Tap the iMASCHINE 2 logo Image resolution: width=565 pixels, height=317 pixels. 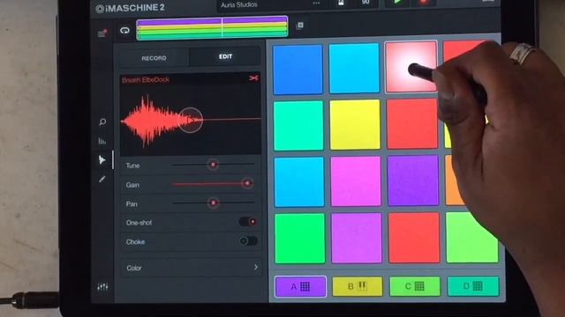click(131, 8)
